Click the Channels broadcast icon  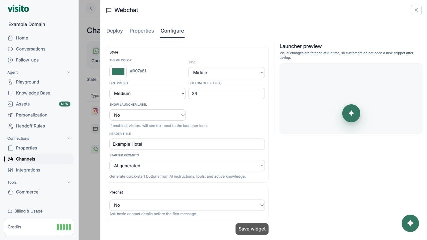10,159
